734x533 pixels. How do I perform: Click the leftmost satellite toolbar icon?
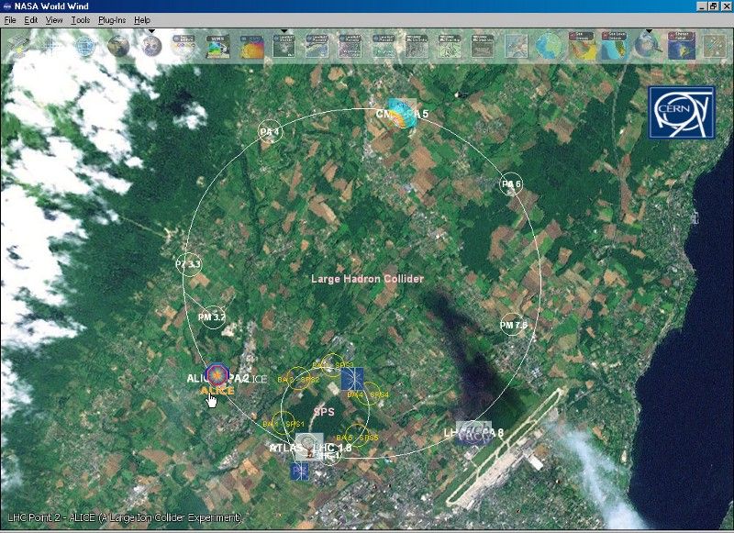18,47
